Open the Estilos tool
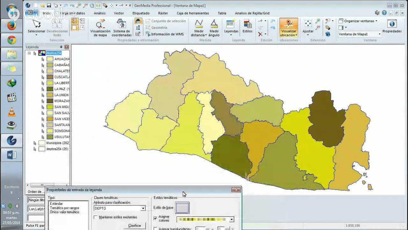408x230 pixels. pos(247,27)
